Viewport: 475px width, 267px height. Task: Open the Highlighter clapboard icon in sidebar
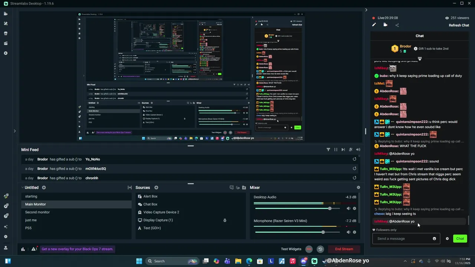(6, 43)
